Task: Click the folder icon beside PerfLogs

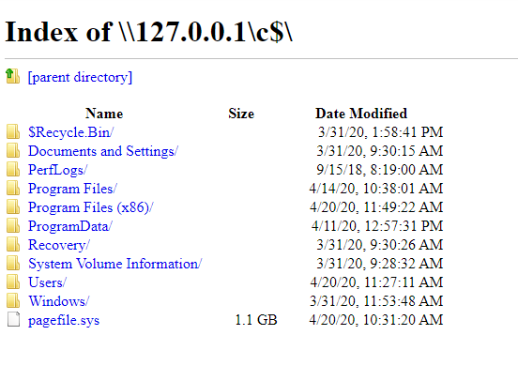Action: (13, 169)
